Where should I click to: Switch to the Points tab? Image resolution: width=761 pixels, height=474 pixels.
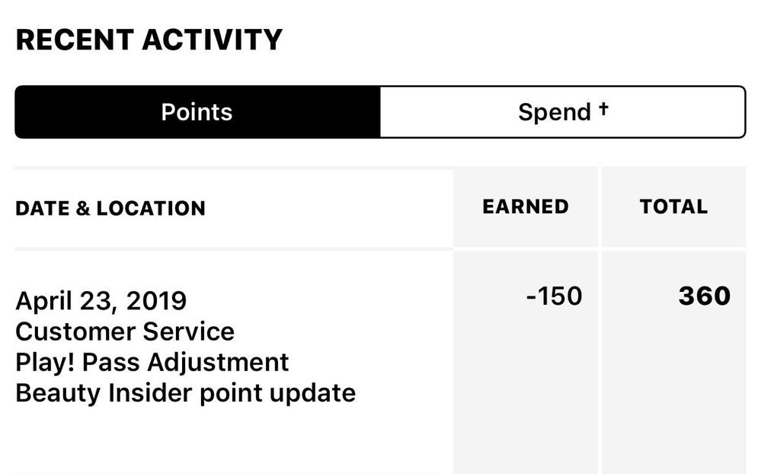click(x=197, y=112)
